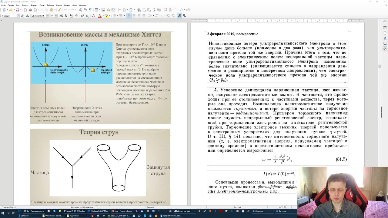Viewport: 388px width, 218px height.
Task: Open sidebar Properties panel icon
Action: coord(385,28)
